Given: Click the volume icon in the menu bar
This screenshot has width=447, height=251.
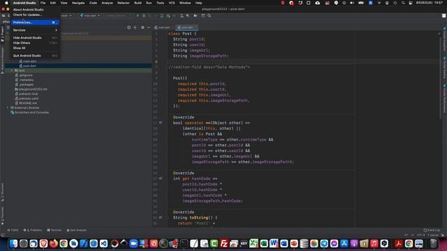Looking at the screenshot, I should pyautogui.click(x=352, y=3).
